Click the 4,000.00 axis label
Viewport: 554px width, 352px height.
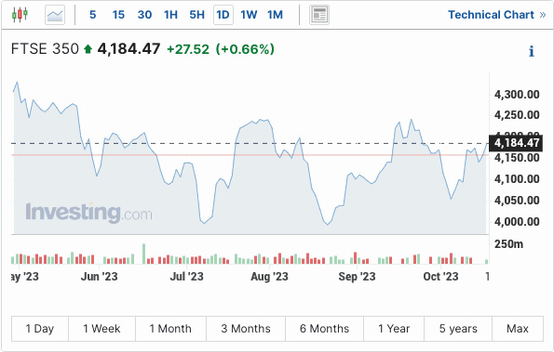tap(517, 222)
